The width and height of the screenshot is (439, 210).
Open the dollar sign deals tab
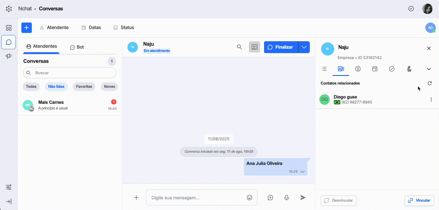[x=358, y=69]
